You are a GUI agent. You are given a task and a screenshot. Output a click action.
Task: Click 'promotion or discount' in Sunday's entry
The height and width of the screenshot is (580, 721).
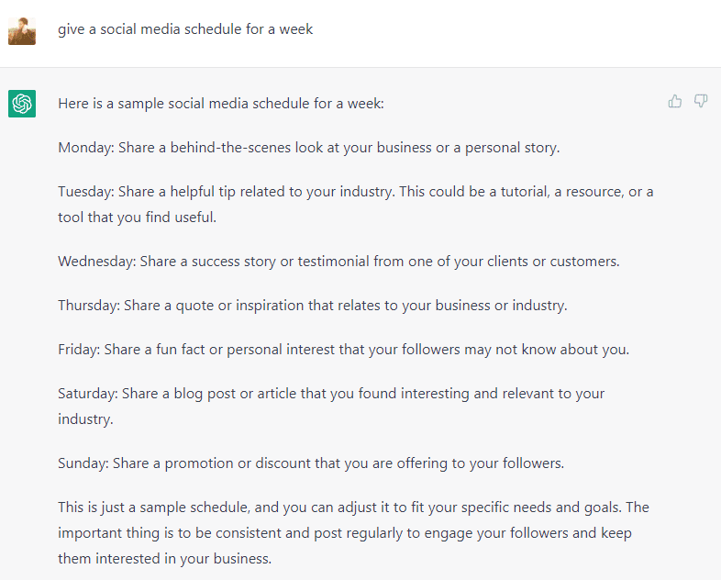pos(236,463)
